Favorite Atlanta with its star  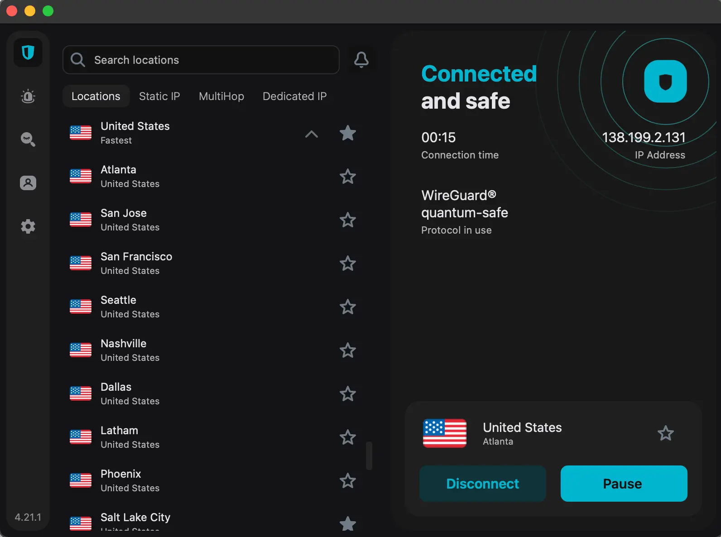(348, 176)
